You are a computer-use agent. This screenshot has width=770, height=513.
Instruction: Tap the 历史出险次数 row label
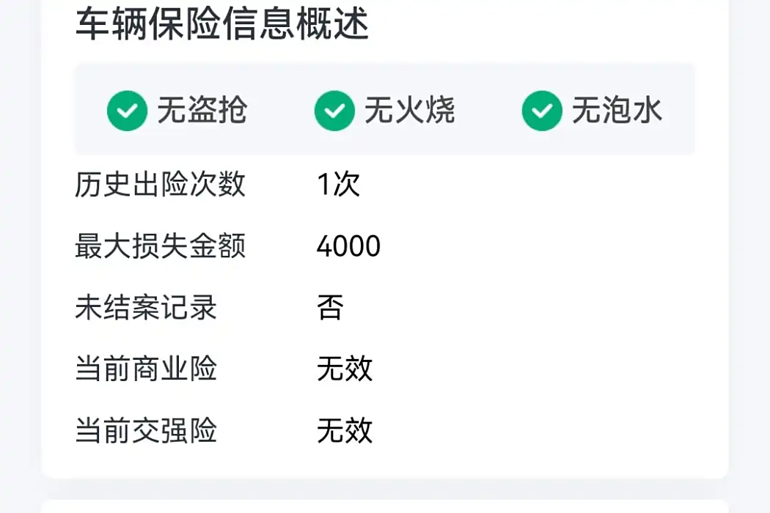click(160, 184)
